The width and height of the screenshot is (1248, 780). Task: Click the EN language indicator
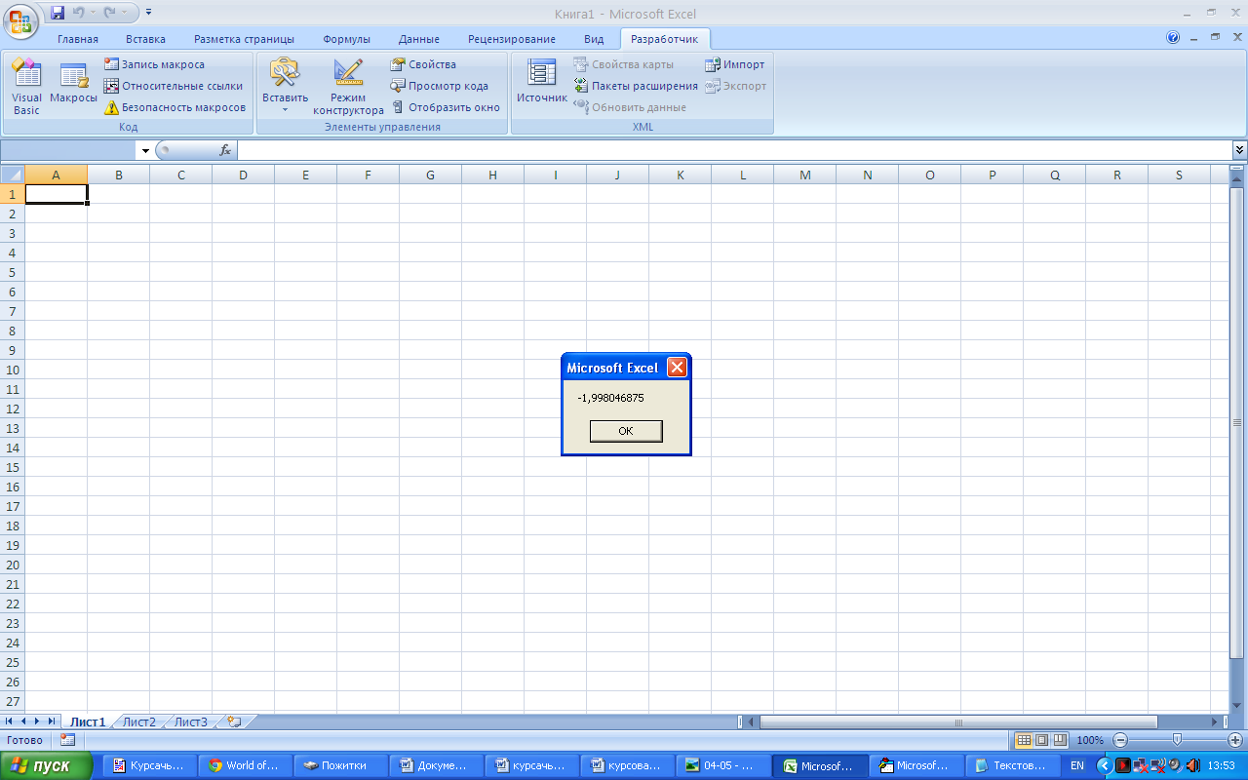(x=1077, y=765)
